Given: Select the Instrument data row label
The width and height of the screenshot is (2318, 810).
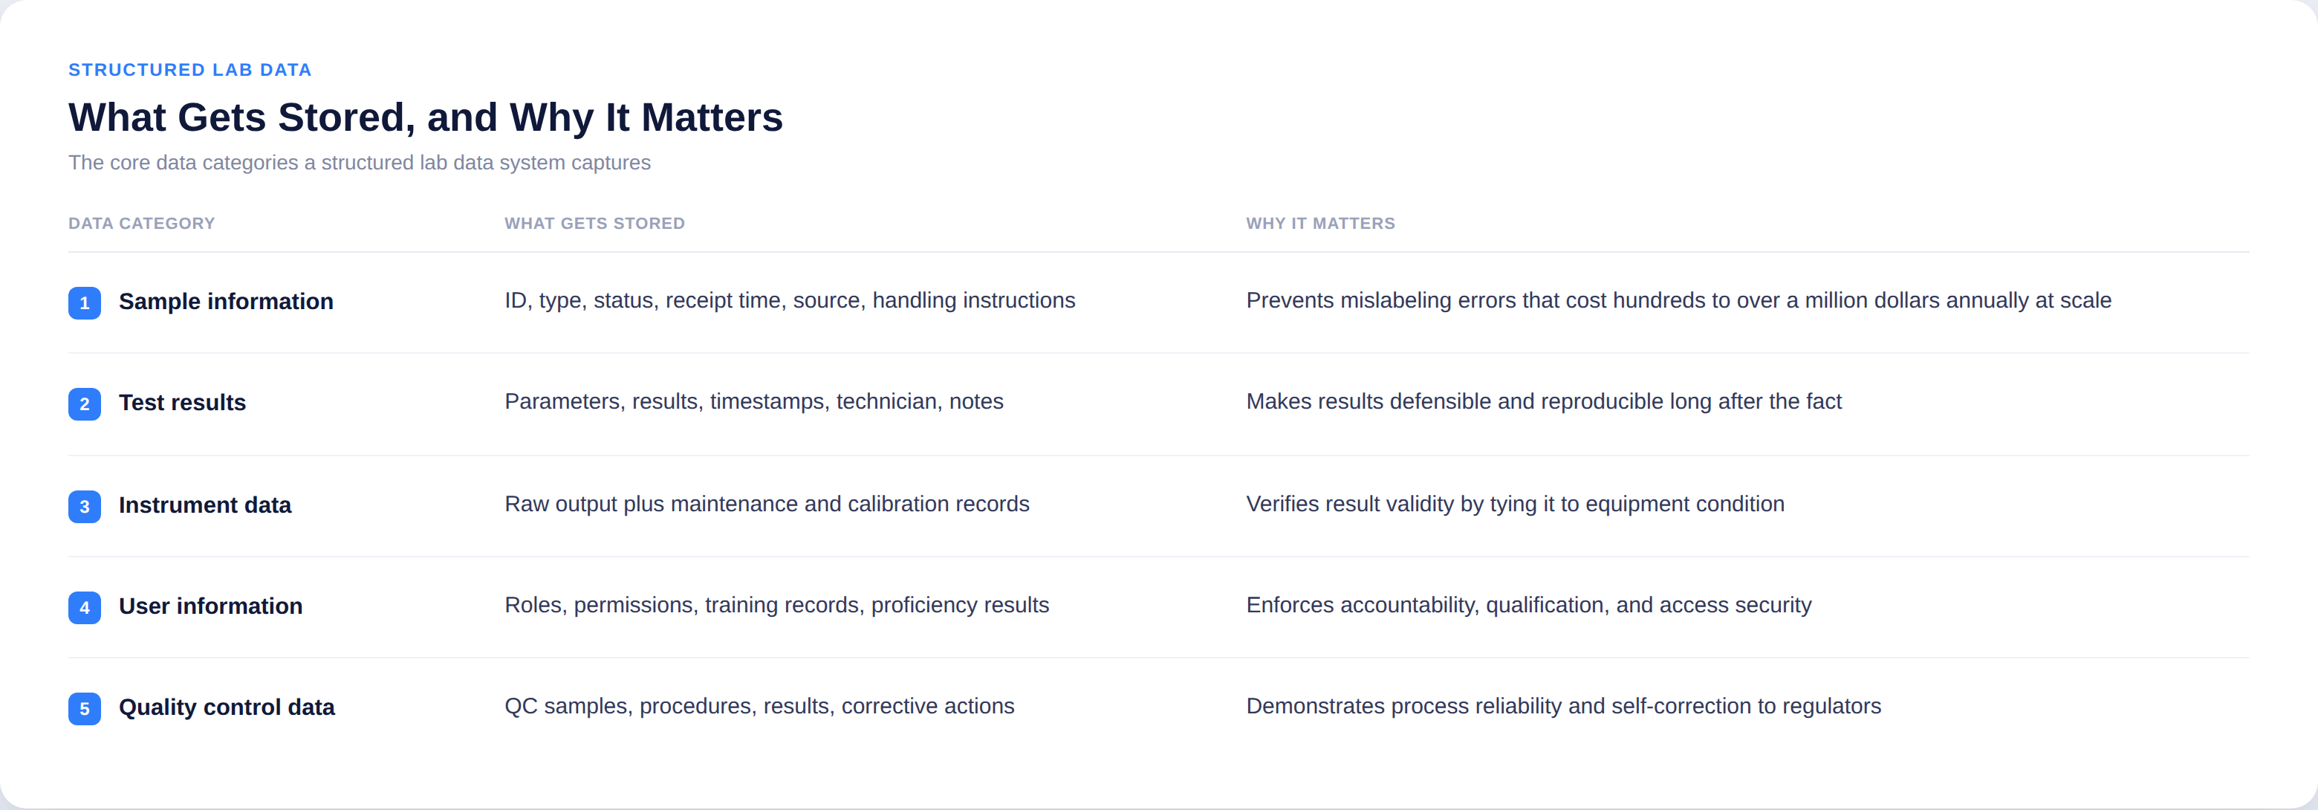Looking at the screenshot, I should click(205, 505).
